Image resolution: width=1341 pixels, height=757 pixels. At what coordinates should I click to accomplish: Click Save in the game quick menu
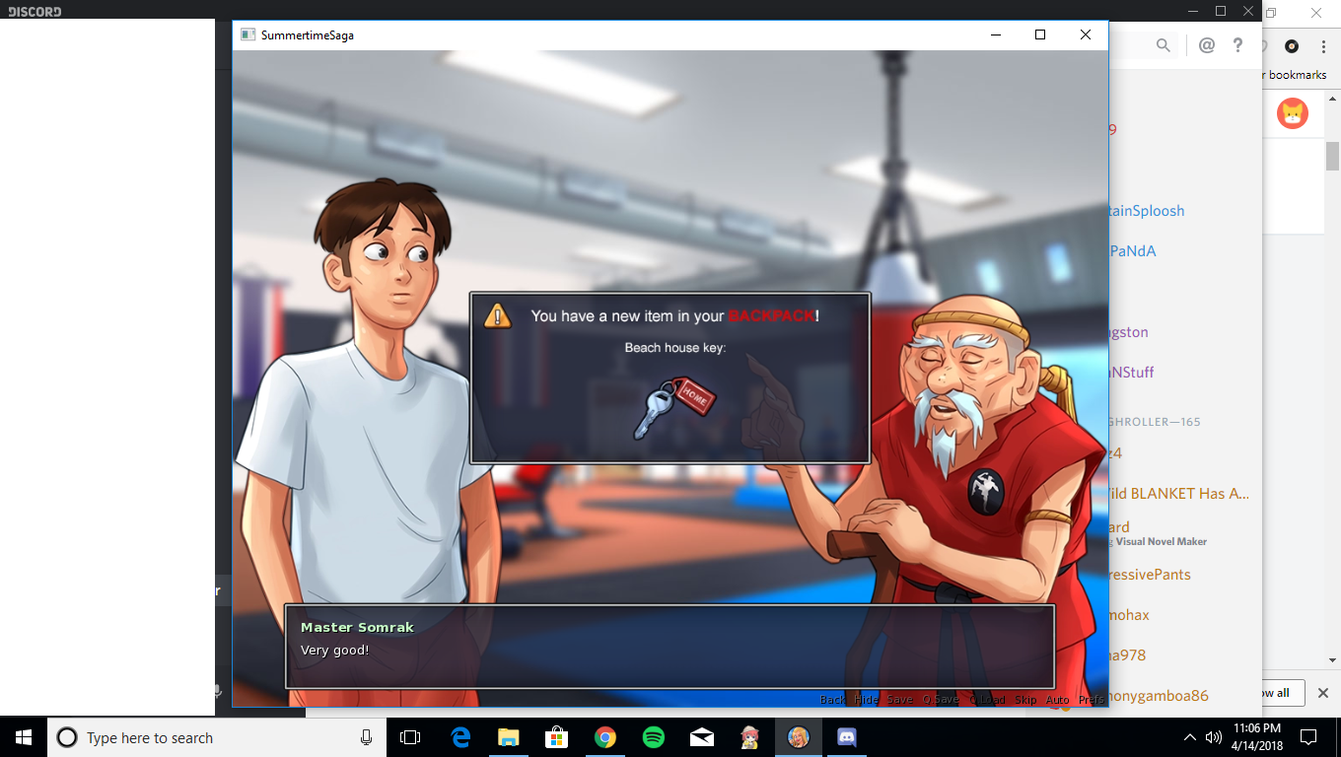click(899, 700)
